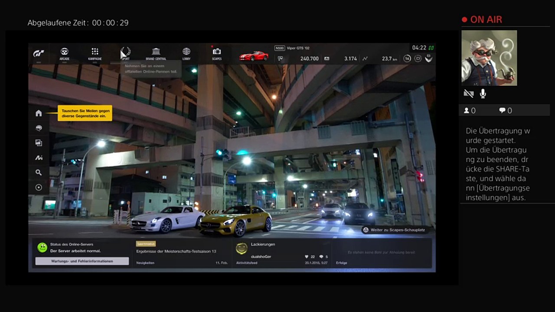Screen dimensions: 555x312
Task: Open Scapes photo mode
Action: click(x=217, y=54)
